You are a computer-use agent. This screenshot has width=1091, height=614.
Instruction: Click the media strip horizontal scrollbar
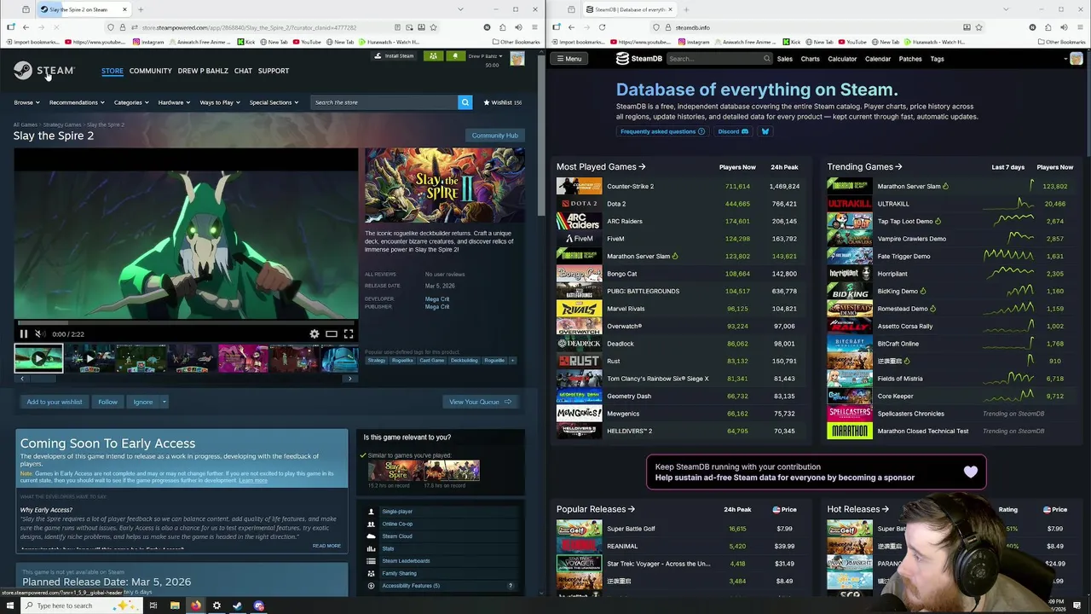tap(186, 378)
